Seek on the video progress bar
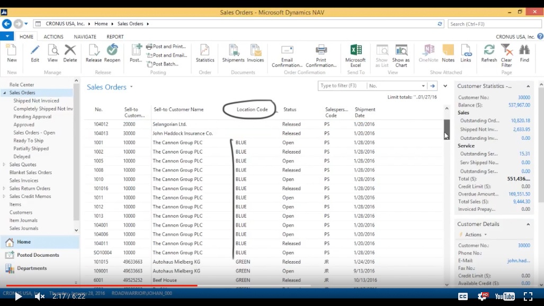This screenshot has height=306, width=544. coord(272,285)
